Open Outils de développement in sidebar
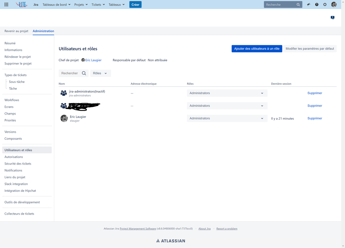The height and width of the screenshot is (248, 345). [x=22, y=202]
